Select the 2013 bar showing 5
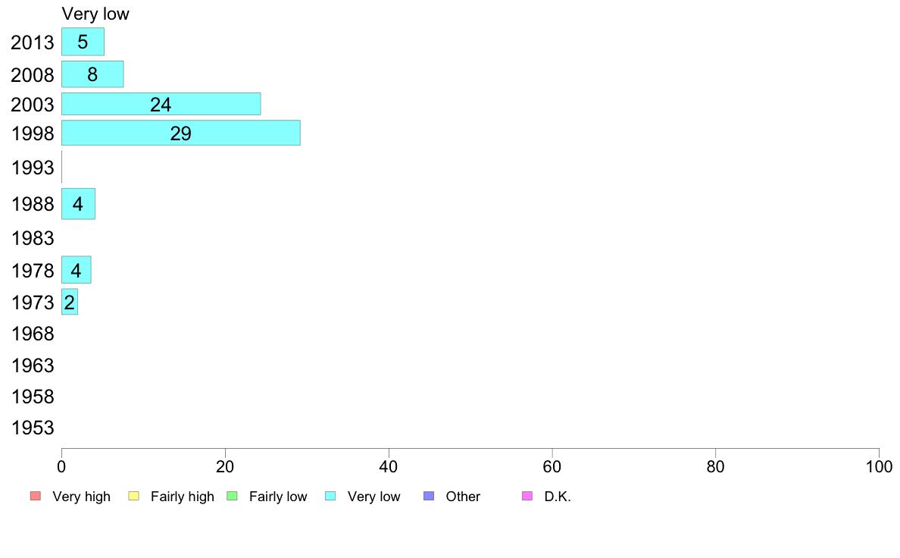900x558 pixels. pyautogui.click(x=83, y=42)
